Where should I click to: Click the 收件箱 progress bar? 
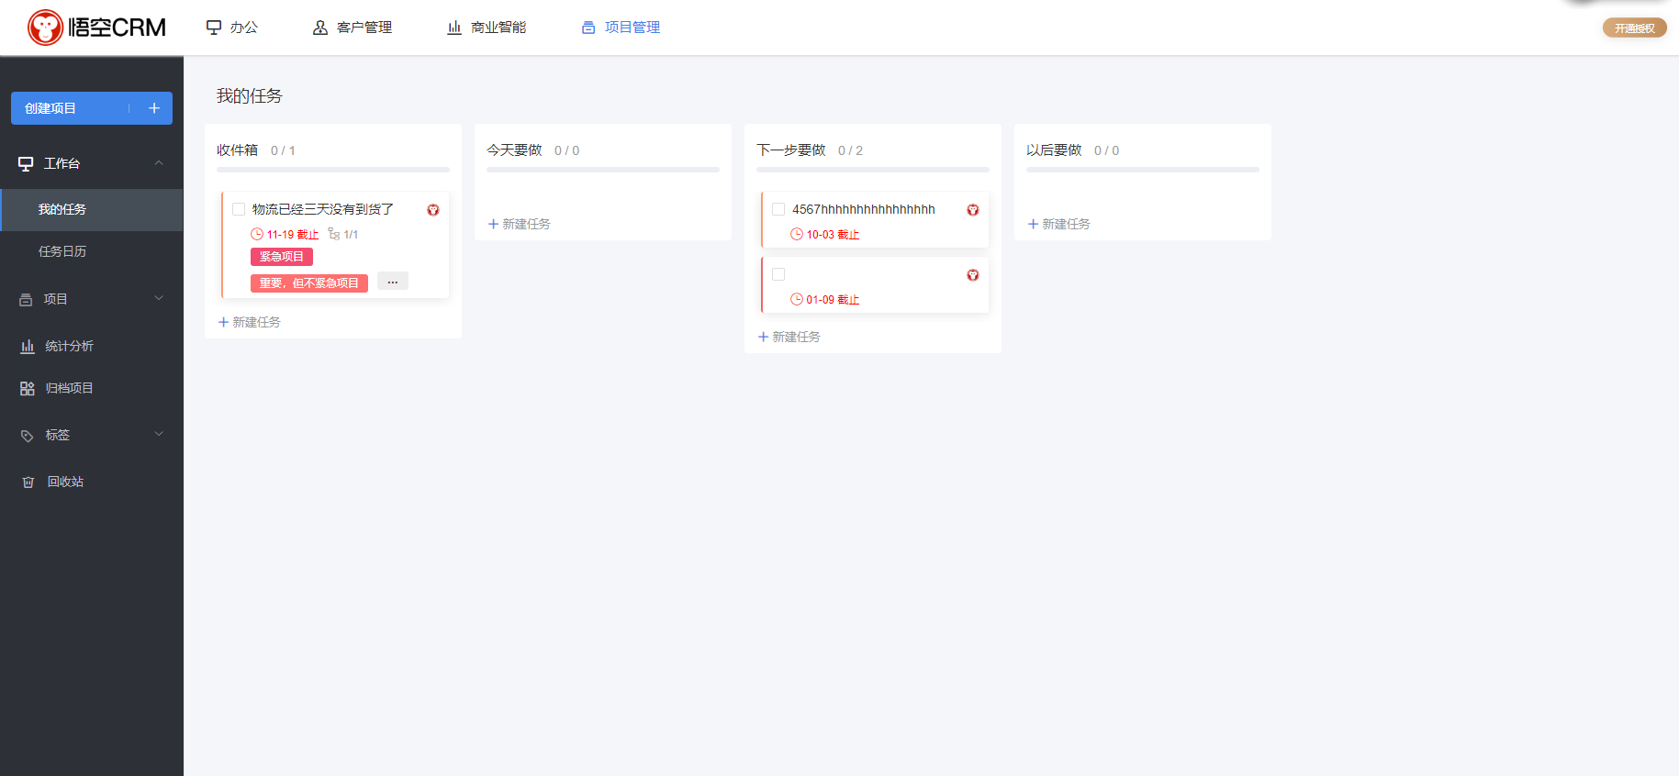333,170
